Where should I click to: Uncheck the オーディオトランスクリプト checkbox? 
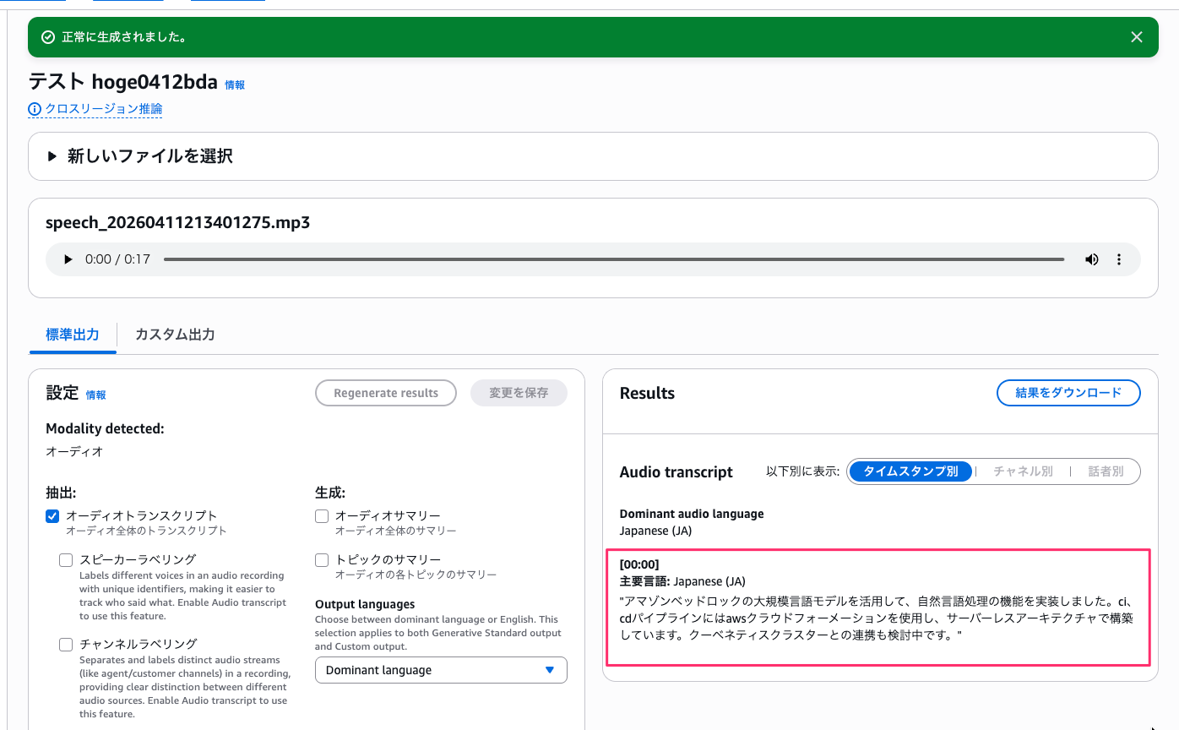click(52, 516)
